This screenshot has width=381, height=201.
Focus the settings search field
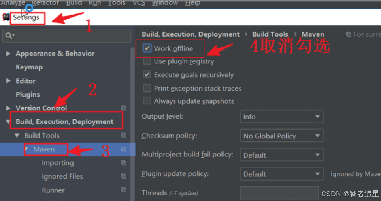pyautogui.click(x=67, y=36)
